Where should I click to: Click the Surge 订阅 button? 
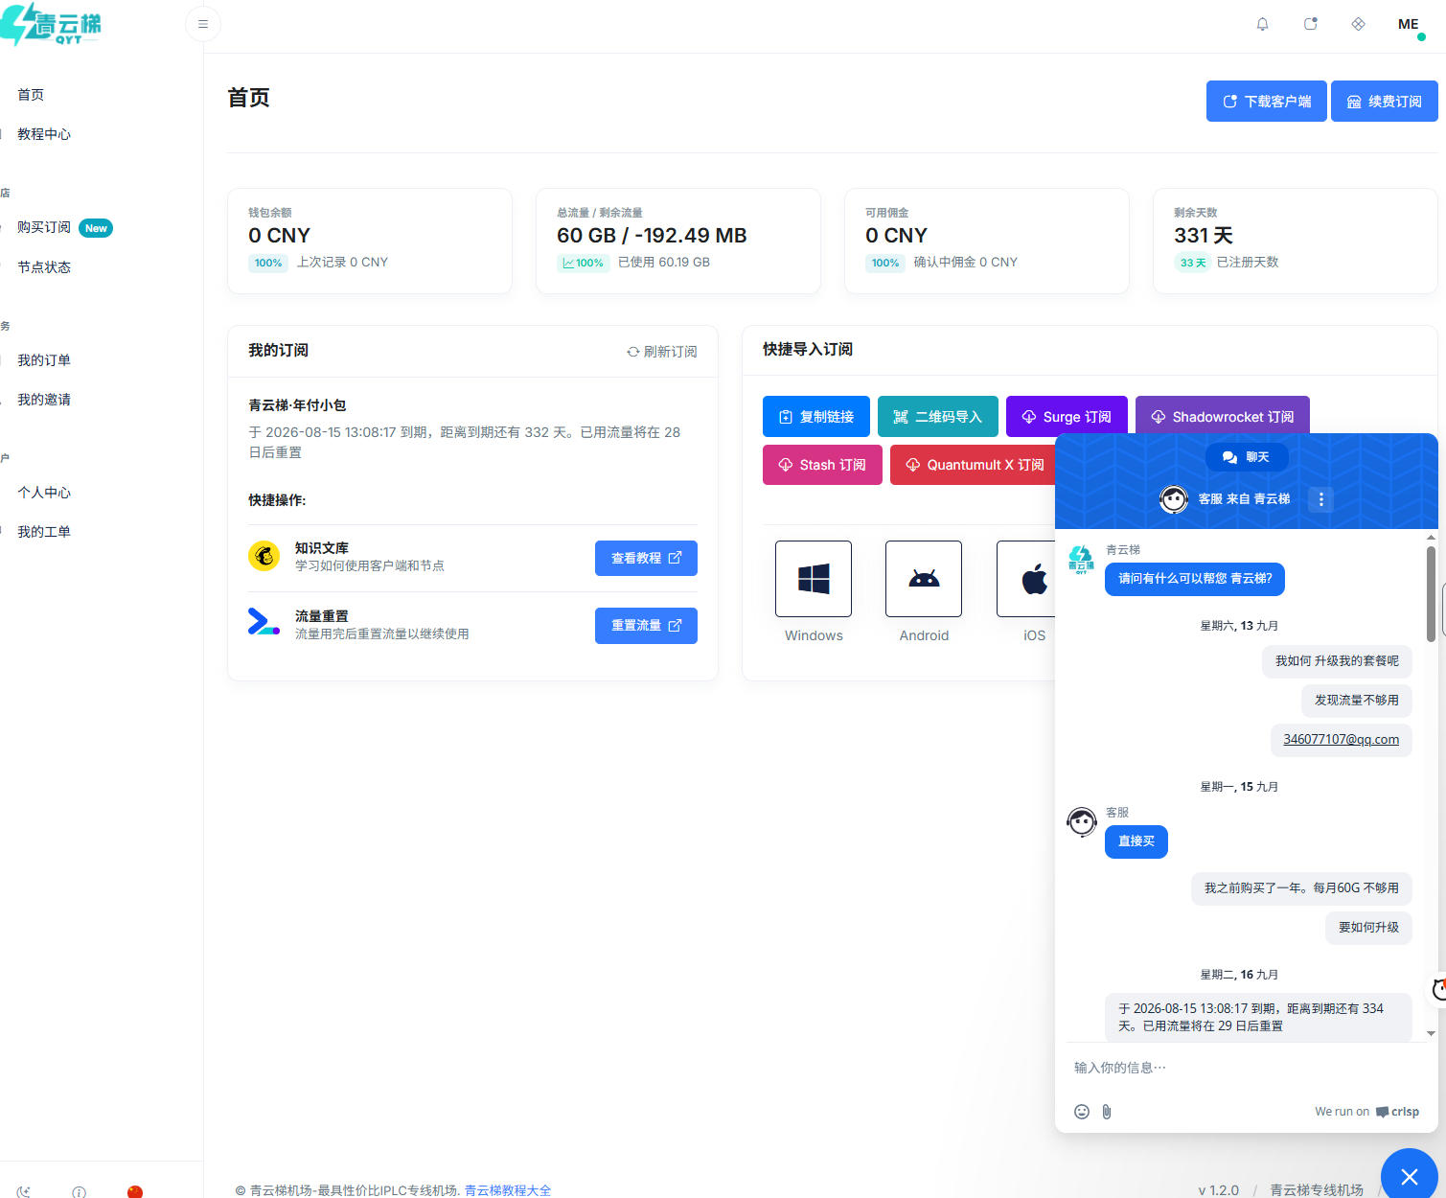tap(1067, 417)
